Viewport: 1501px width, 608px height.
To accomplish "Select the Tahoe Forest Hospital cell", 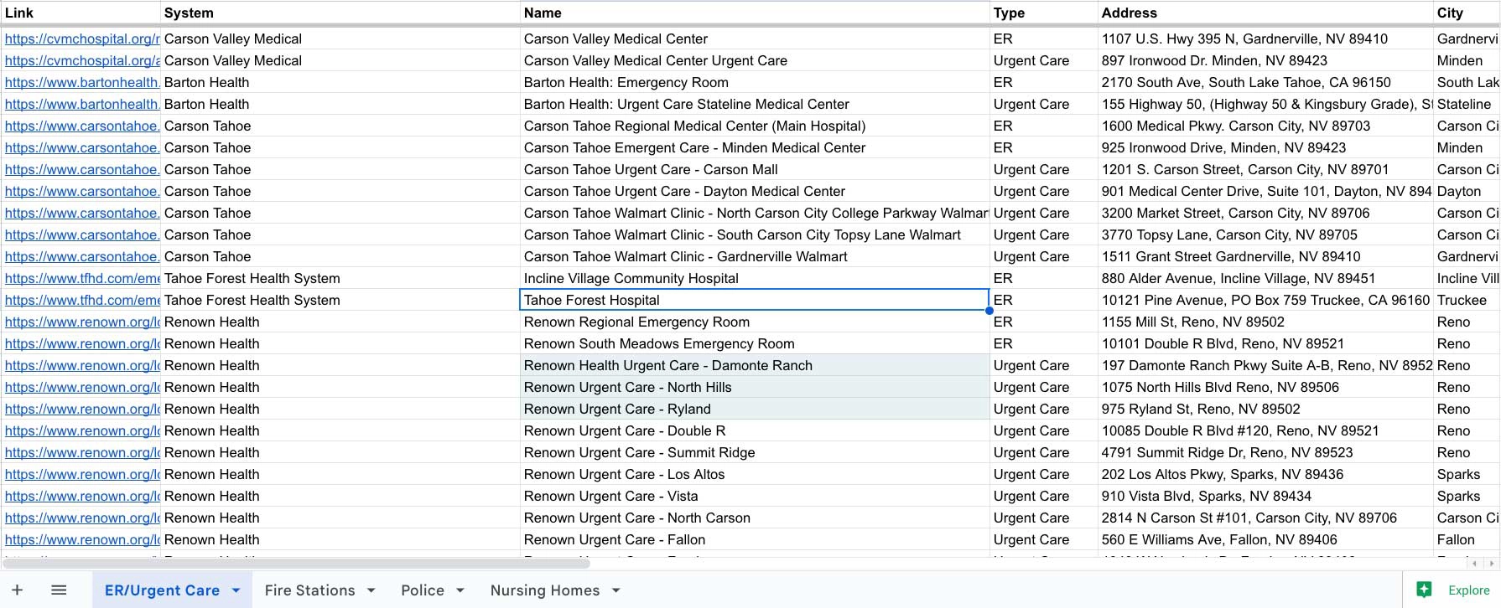I will [755, 300].
